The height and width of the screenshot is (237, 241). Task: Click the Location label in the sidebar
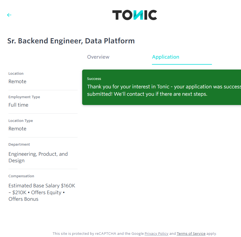[x=16, y=74]
